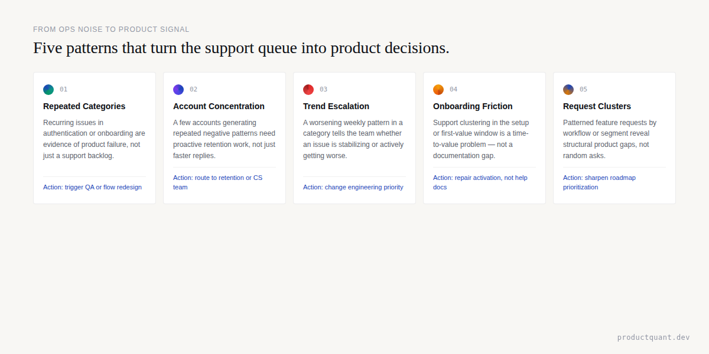Click the number label '03'
The height and width of the screenshot is (354, 709).
pyautogui.click(x=323, y=90)
